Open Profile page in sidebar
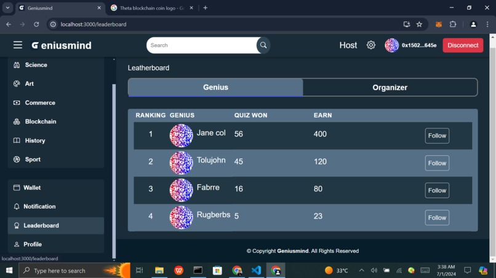496x278 pixels. [x=55, y=244]
